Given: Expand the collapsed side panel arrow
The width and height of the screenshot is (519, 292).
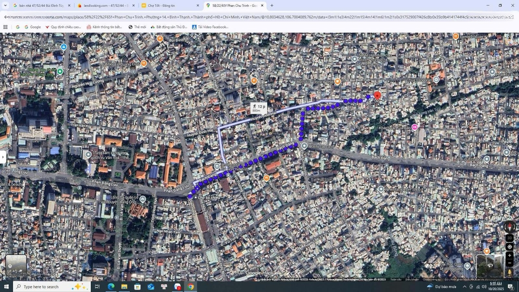Looking at the screenshot, I should coord(3,157).
